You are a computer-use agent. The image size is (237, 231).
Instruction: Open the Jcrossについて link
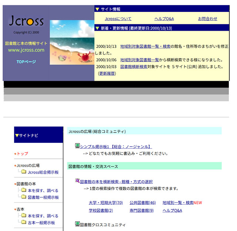click(118, 19)
